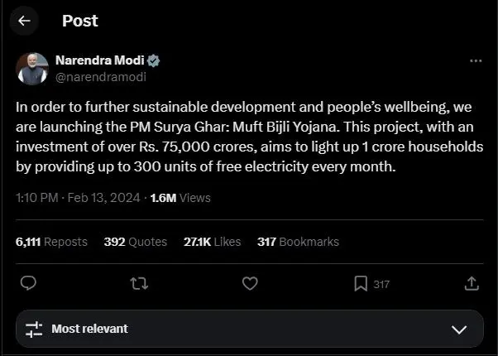This screenshot has height=356, width=498.
Task: View the 392 Quotes list
Action: point(136,242)
